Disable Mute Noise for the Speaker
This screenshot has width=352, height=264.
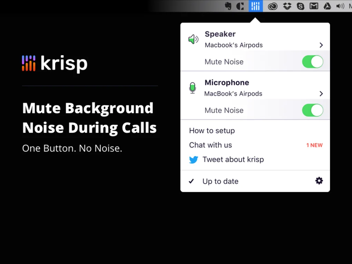(x=312, y=62)
